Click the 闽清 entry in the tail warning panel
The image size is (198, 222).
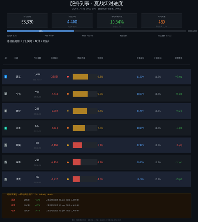[13, 205]
